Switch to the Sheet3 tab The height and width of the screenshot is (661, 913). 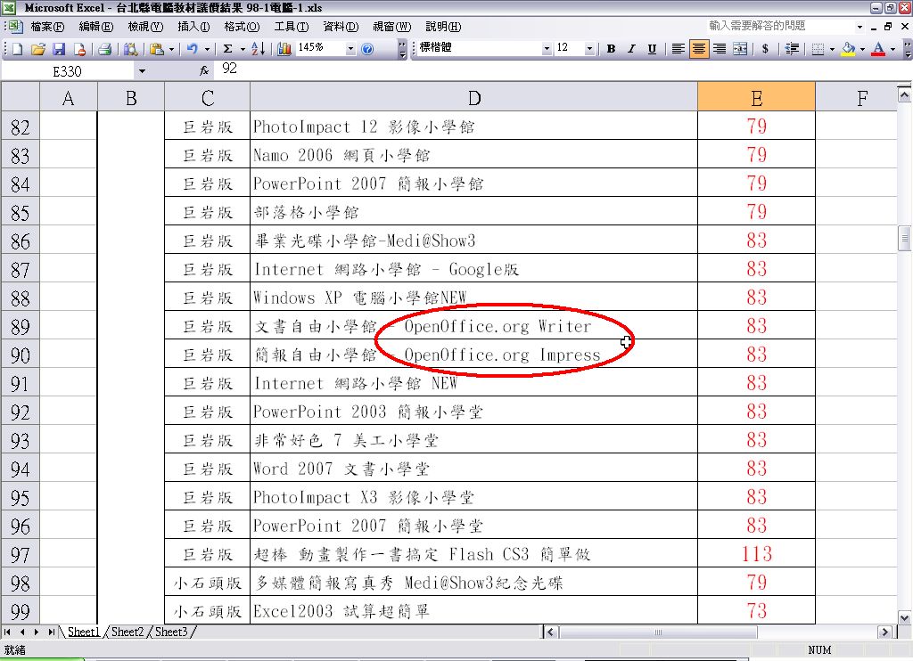click(171, 632)
